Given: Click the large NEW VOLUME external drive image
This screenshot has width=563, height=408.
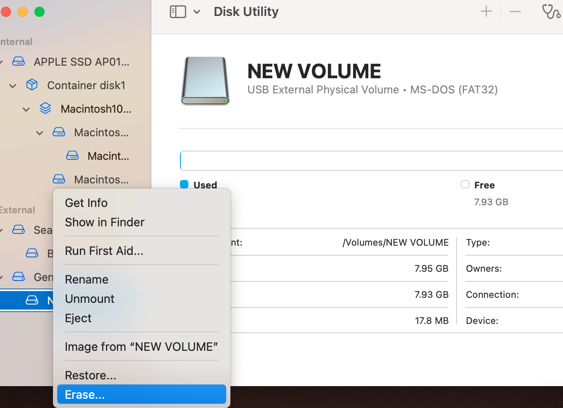Looking at the screenshot, I should (x=205, y=81).
